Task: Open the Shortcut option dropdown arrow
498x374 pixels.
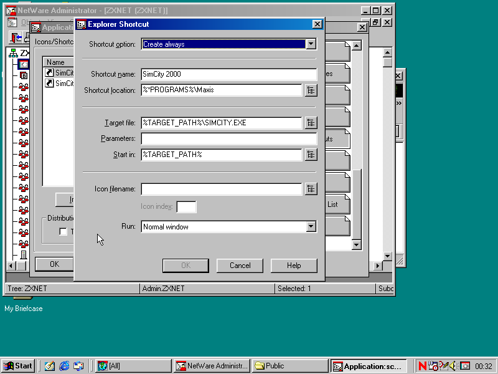Action: point(311,44)
